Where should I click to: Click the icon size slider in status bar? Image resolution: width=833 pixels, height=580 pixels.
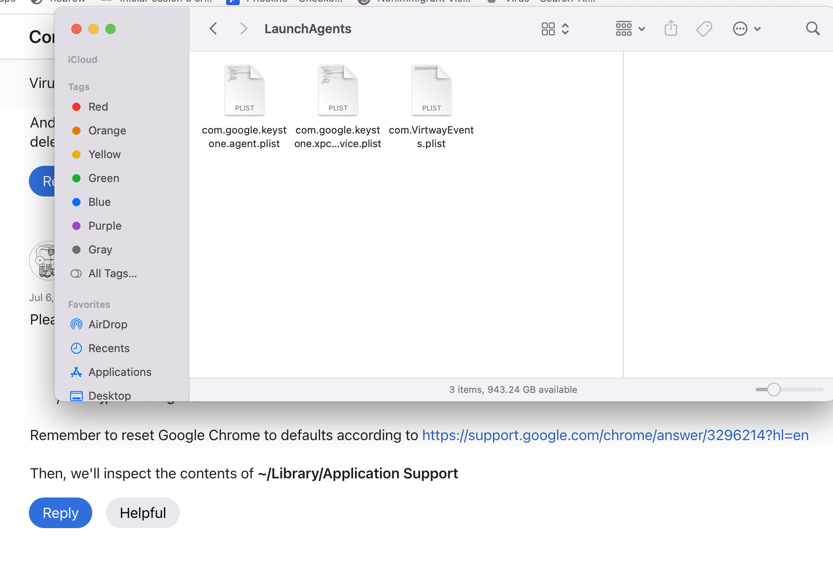(773, 390)
